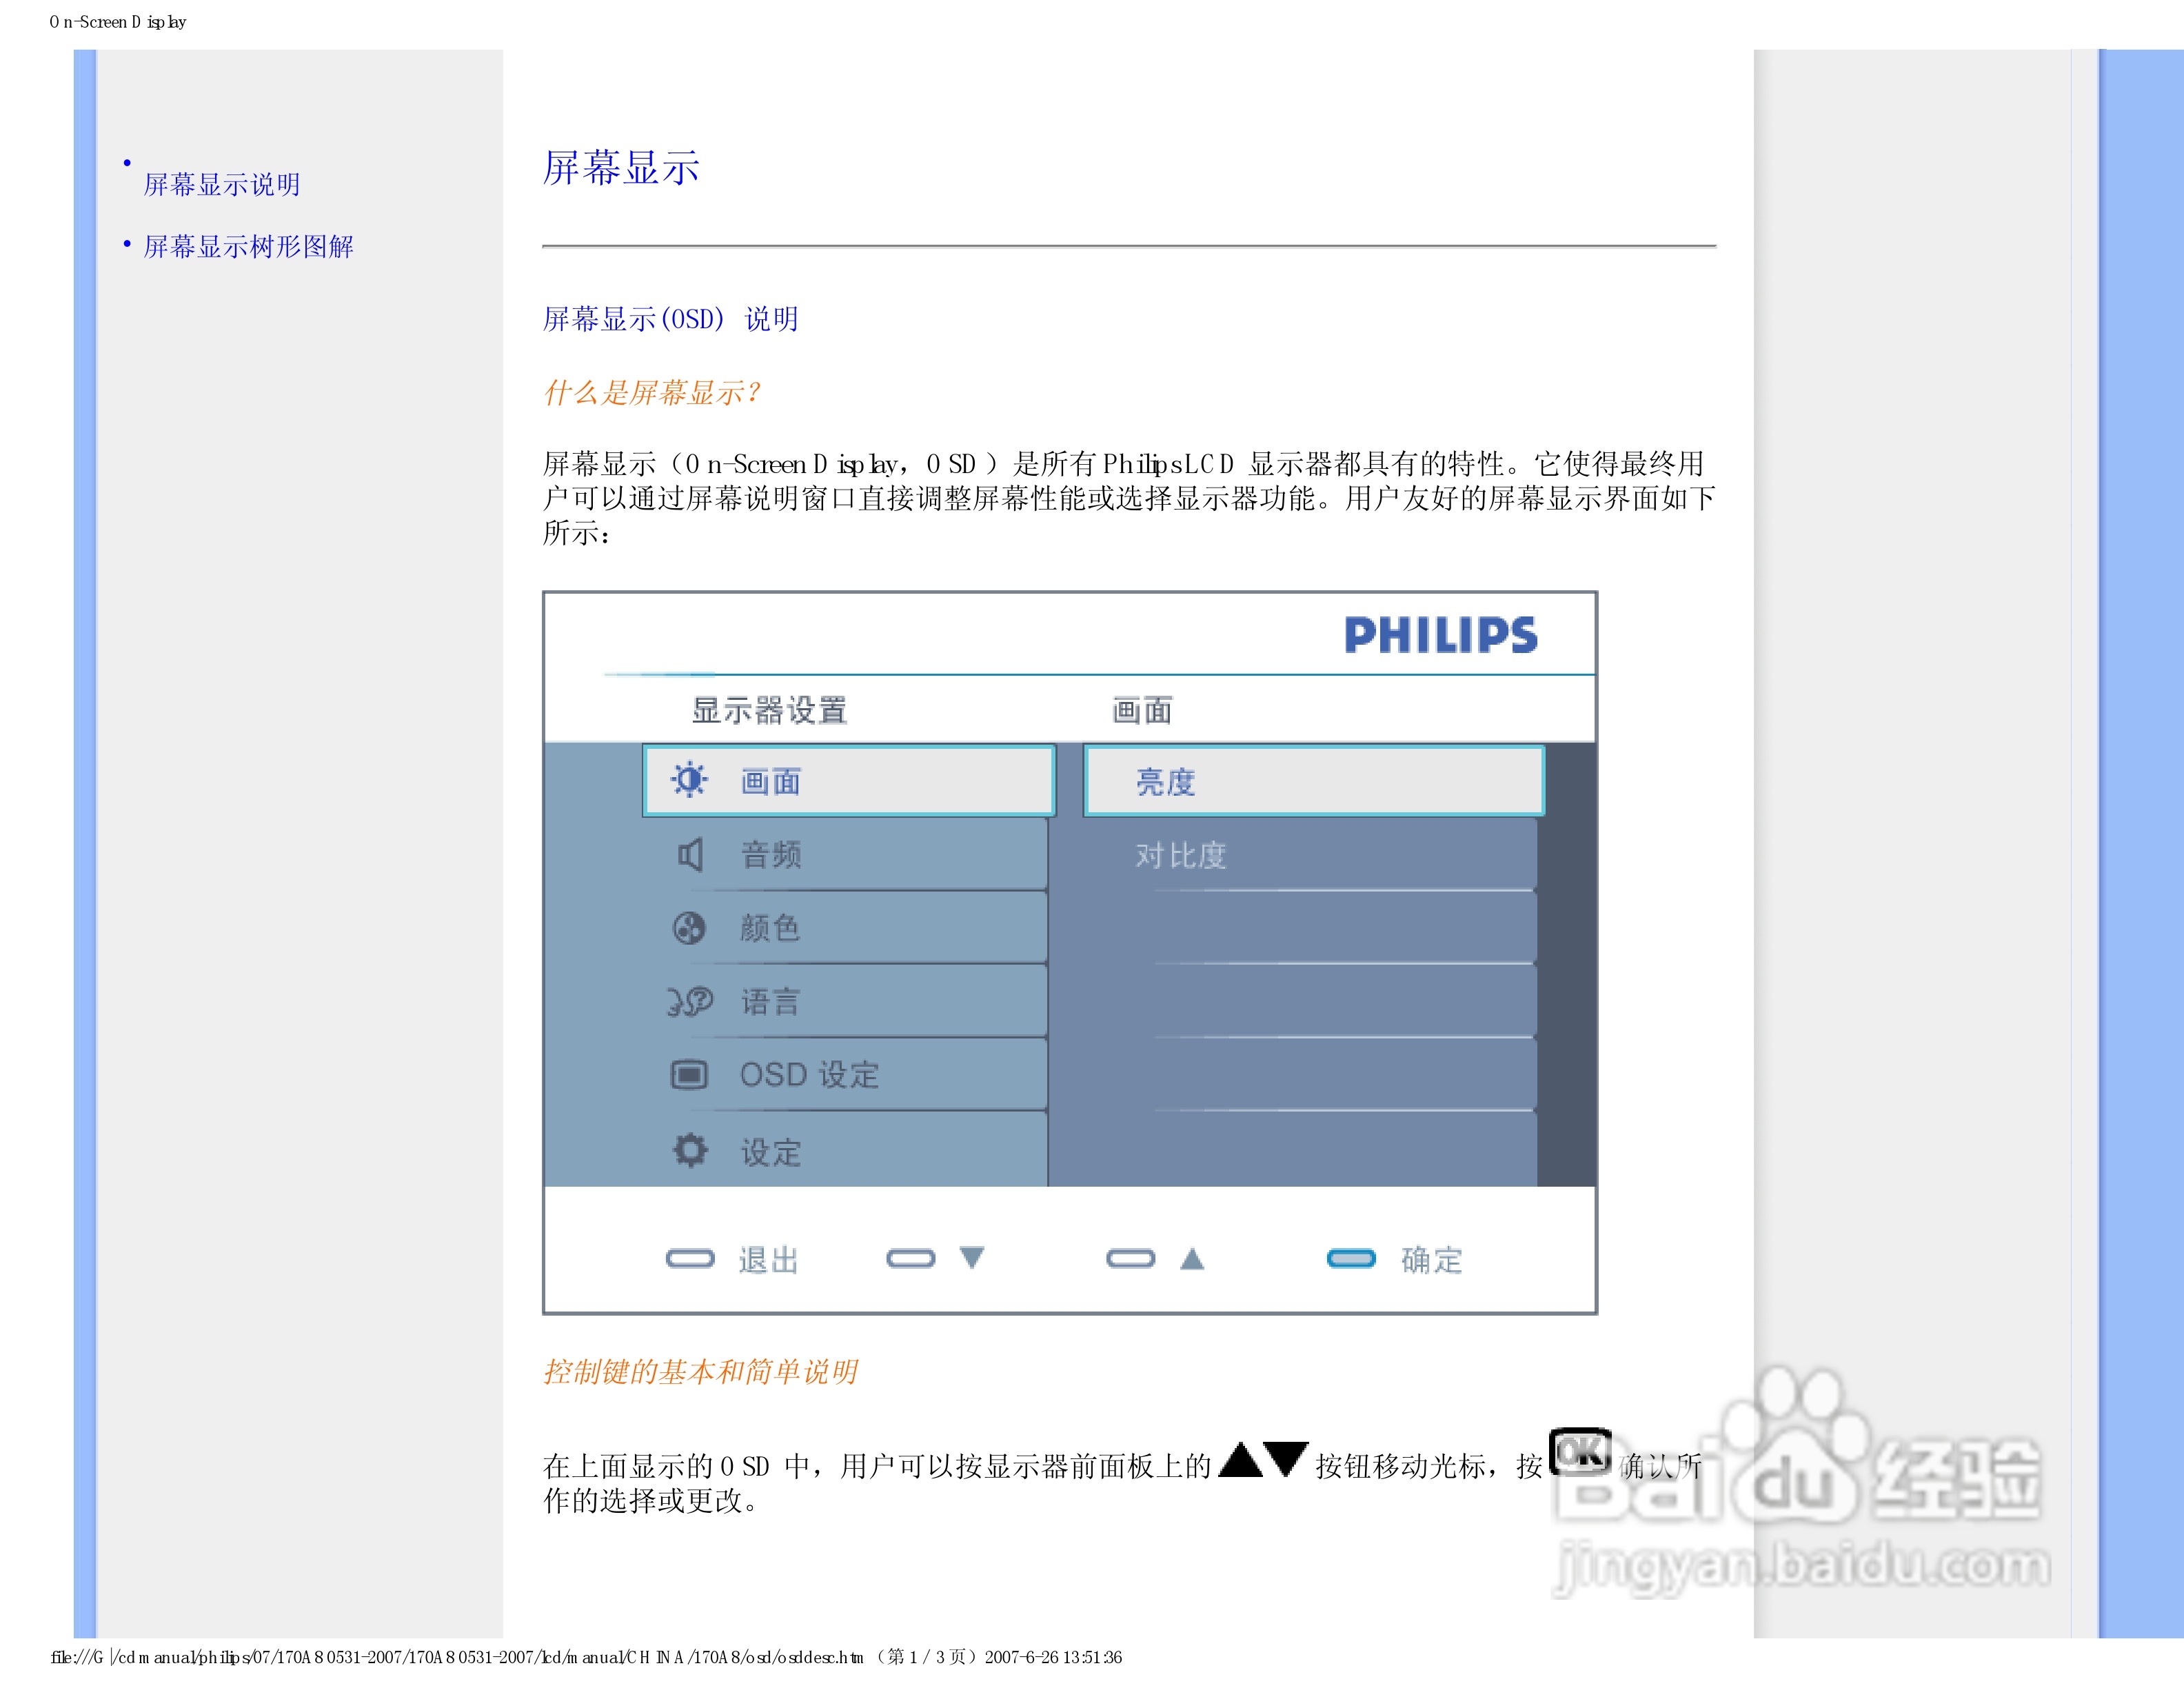Image resolution: width=2184 pixels, height=1688 pixels.
Task: Choose the 亮度 submenu option
Action: pos(1314,780)
